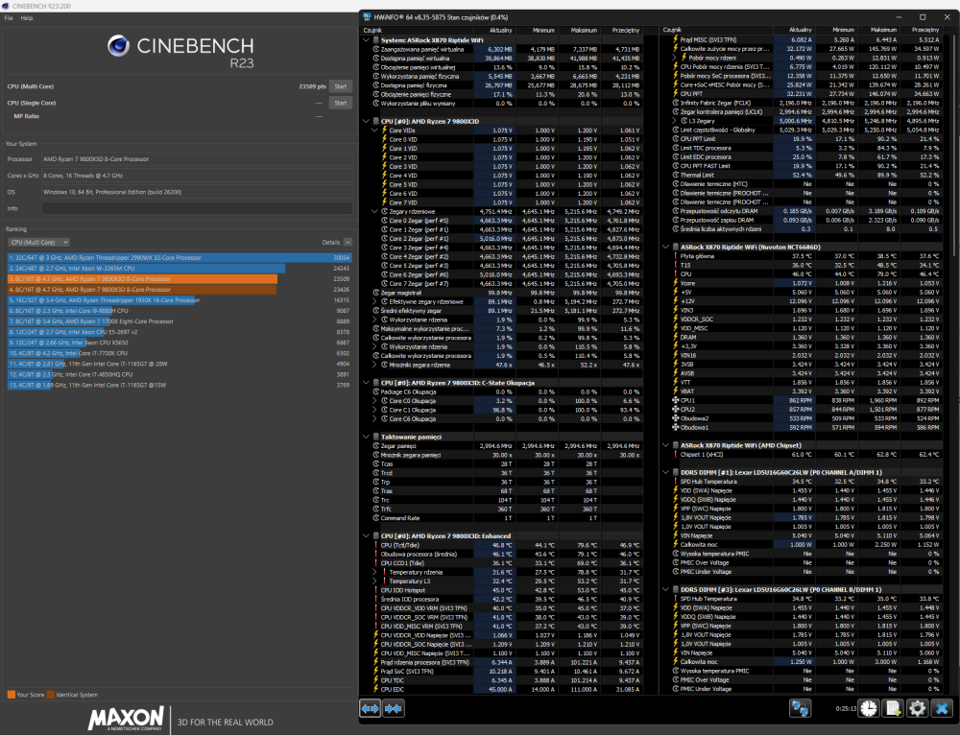
Task: Toggle the Details arrow in Ranking
Action: 348,243
